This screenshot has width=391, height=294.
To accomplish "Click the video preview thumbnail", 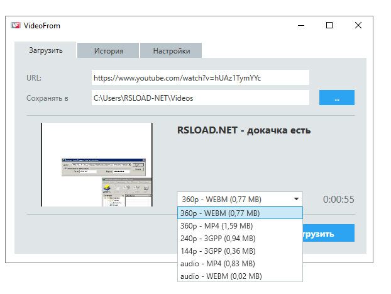I will (x=97, y=164).
